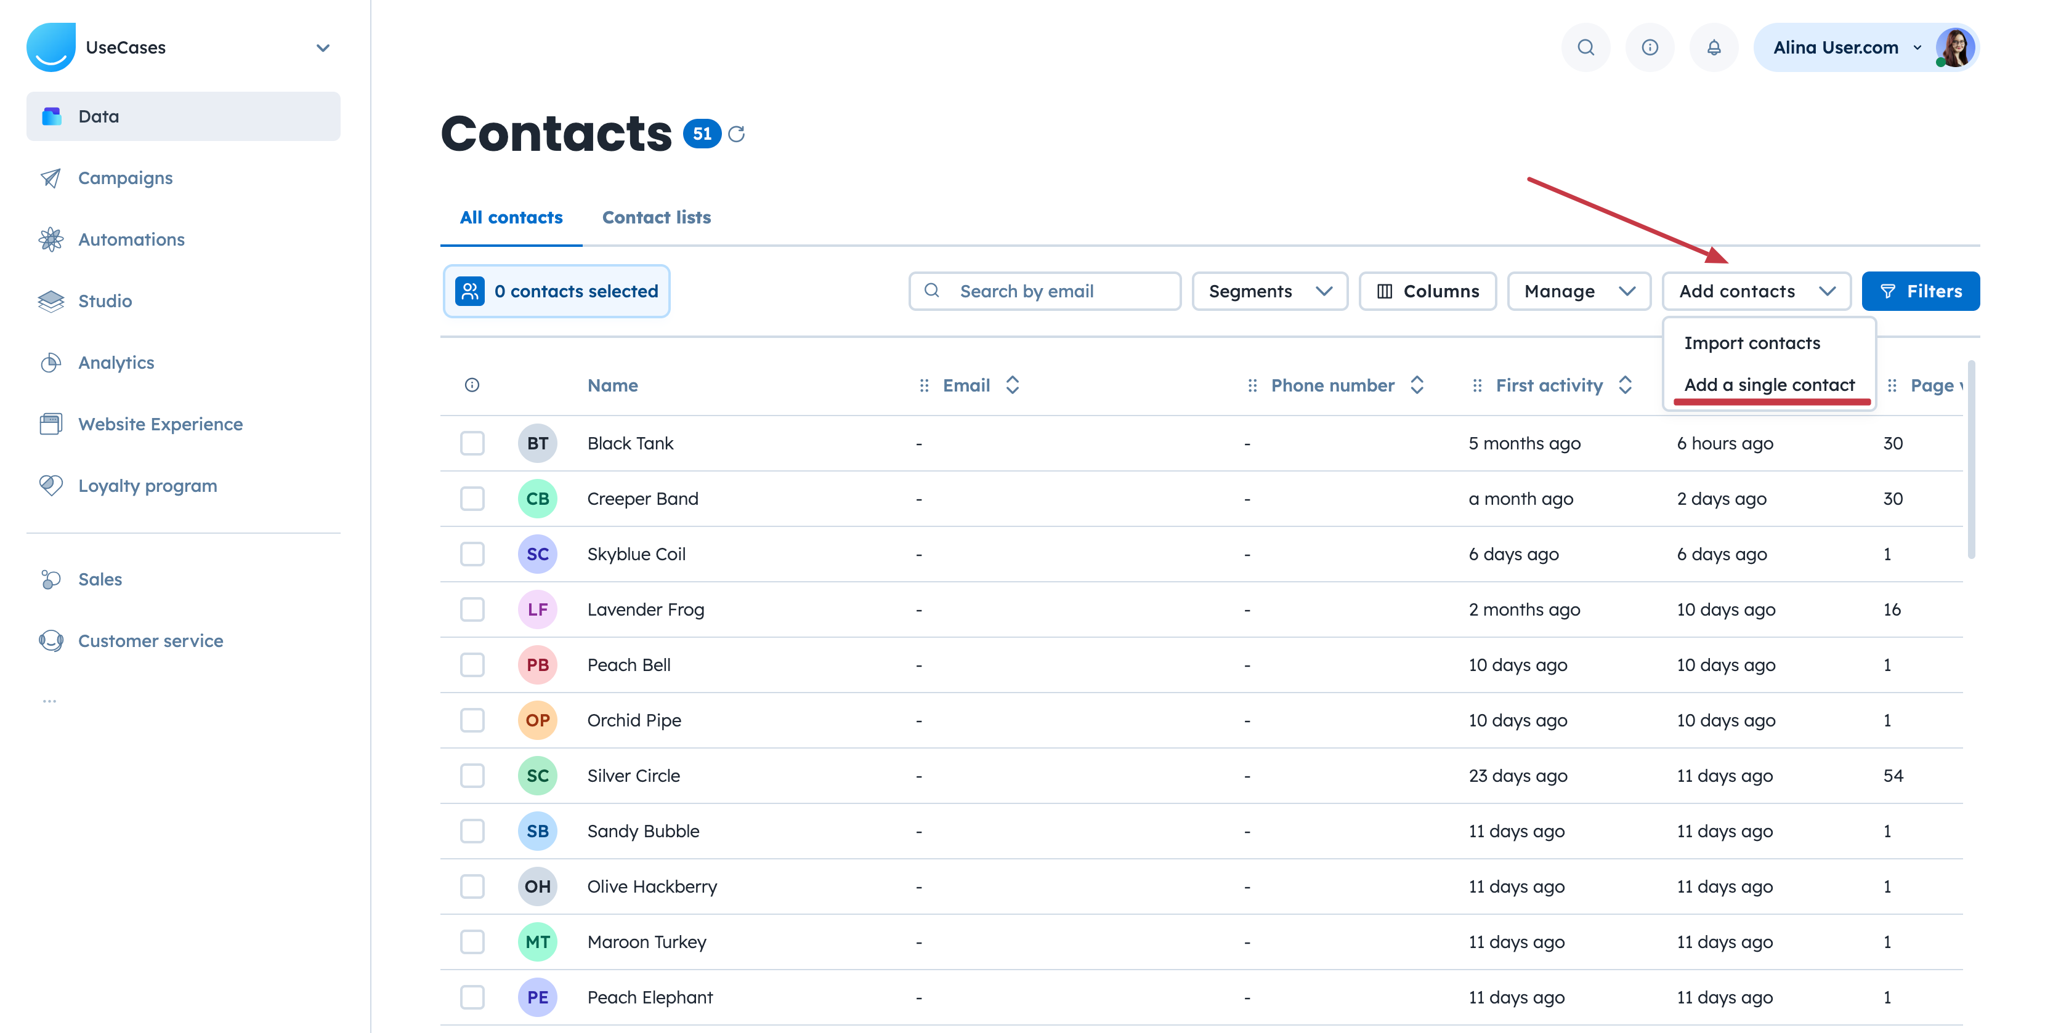Open the Manage dropdown menu
Screen dimensions: 2053x1033
click(1578, 292)
